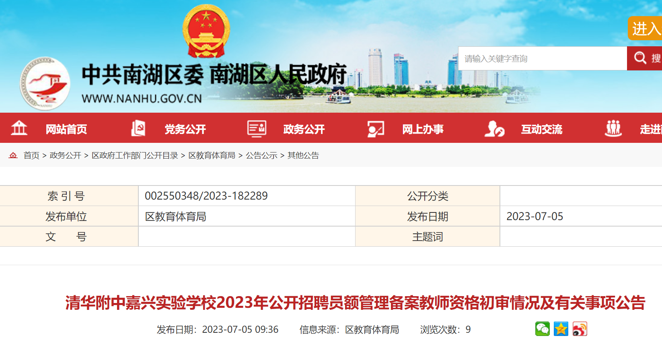Click the QQ Zone star share icon
Screen dimensions: 662x338
(561, 329)
